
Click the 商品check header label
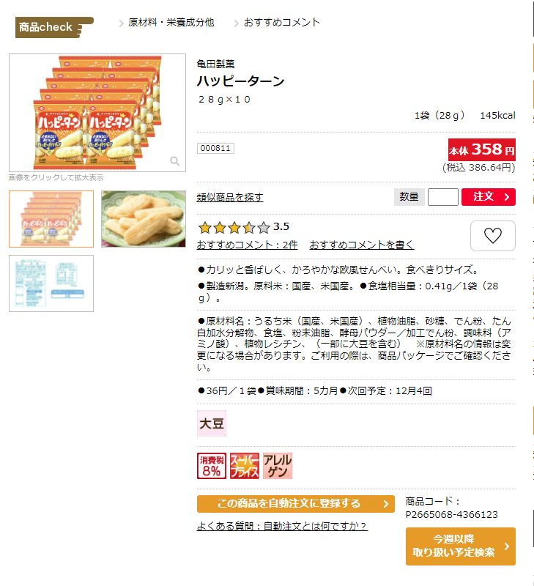click(x=54, y=27)
